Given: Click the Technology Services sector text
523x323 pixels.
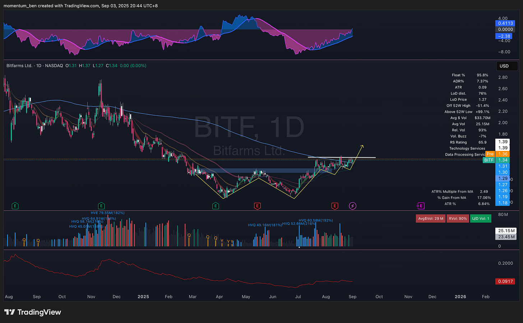Looking at the screenshot, I should [467, 148].
